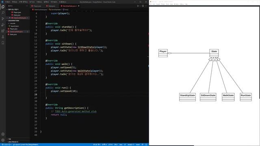The width and height of the screenshot is (260, 146).
Task: Change CRLF line ending in status bar
Action: [116, 144]
